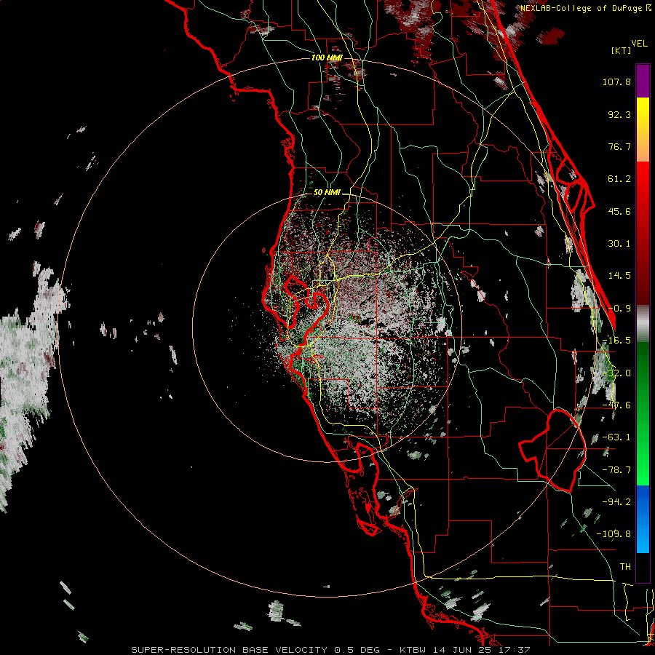Click the TH label on the legend
Image resolution: width=655 pixels, height=655 pixels.
point(625,567)
